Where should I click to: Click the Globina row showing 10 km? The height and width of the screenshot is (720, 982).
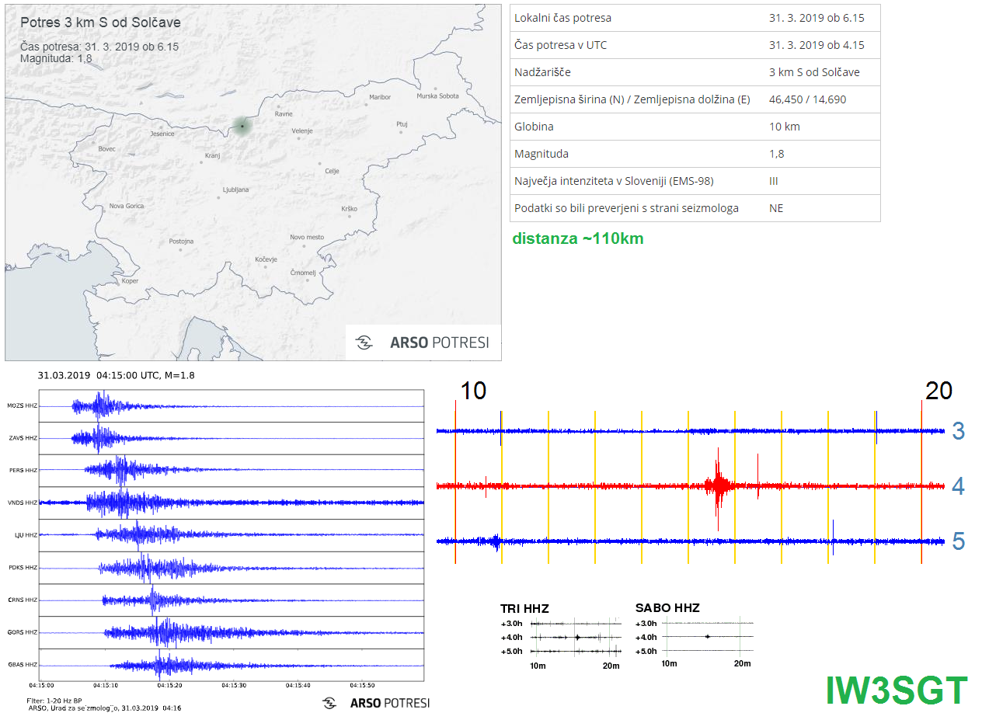tap(695, 127)
